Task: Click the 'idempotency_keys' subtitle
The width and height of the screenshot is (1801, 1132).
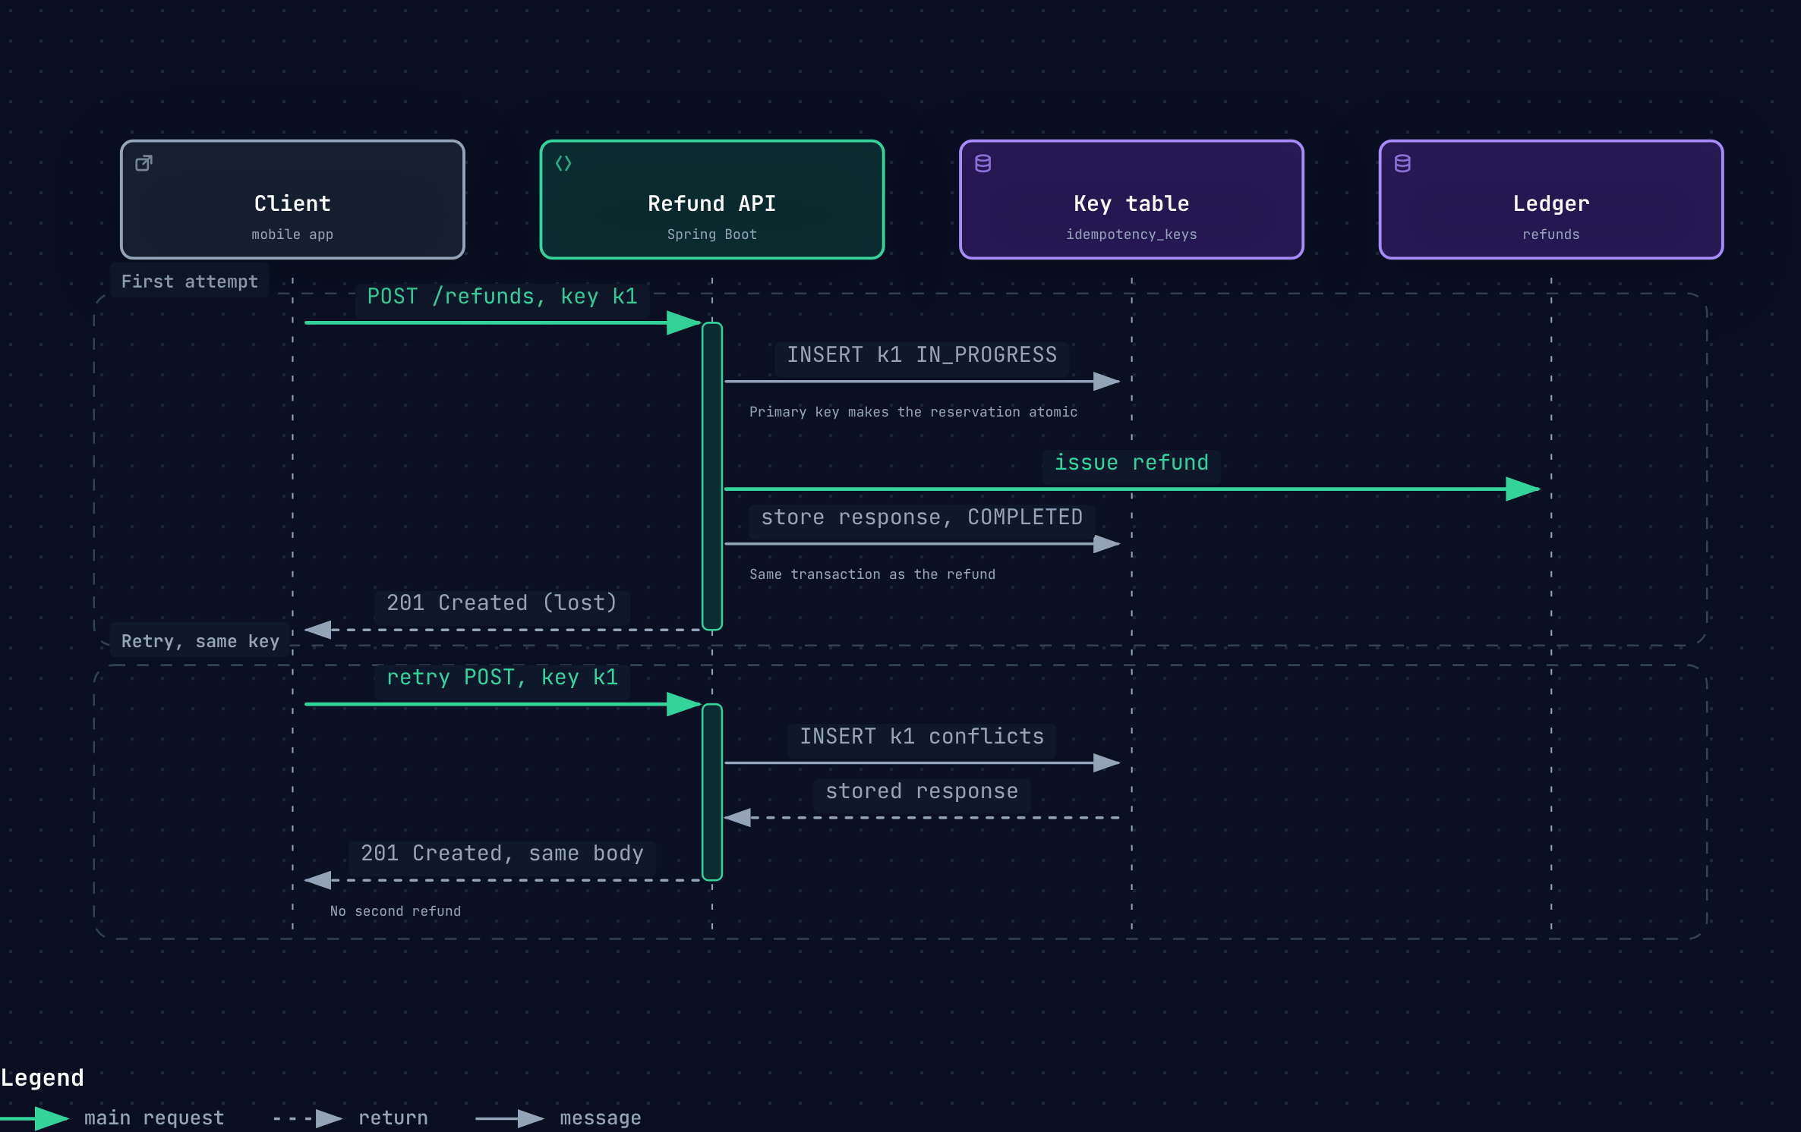Action: tap(1131, 234)
